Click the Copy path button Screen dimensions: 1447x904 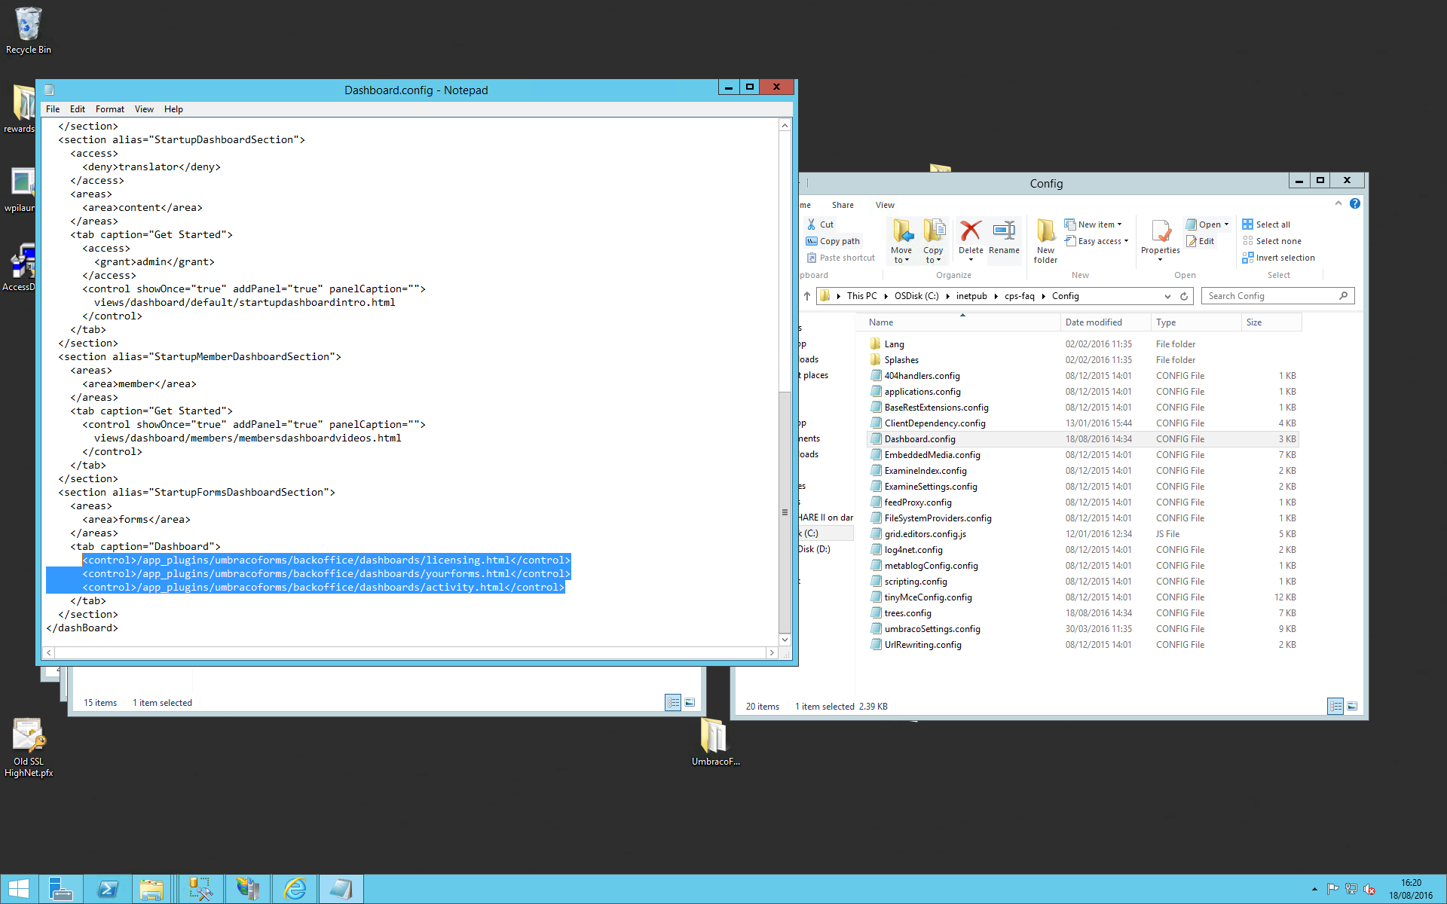point(833,241)
